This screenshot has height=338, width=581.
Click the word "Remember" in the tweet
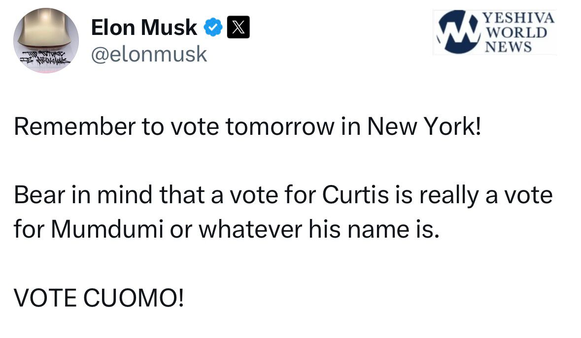click(x=74, y=127)
